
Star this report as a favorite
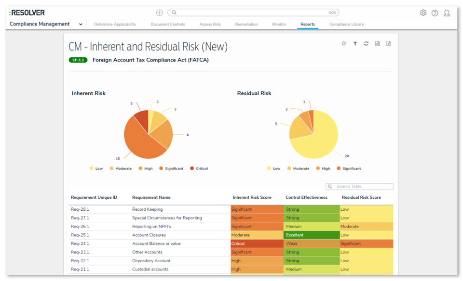[x=343, y=43]
